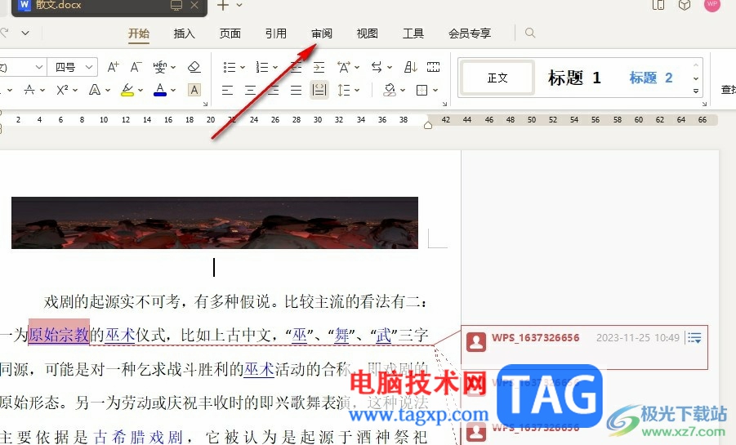Expand the numbering style dropdown arrow
This screenshot has height=445, width=736.
pyautogui.click(x=275, y=68)
